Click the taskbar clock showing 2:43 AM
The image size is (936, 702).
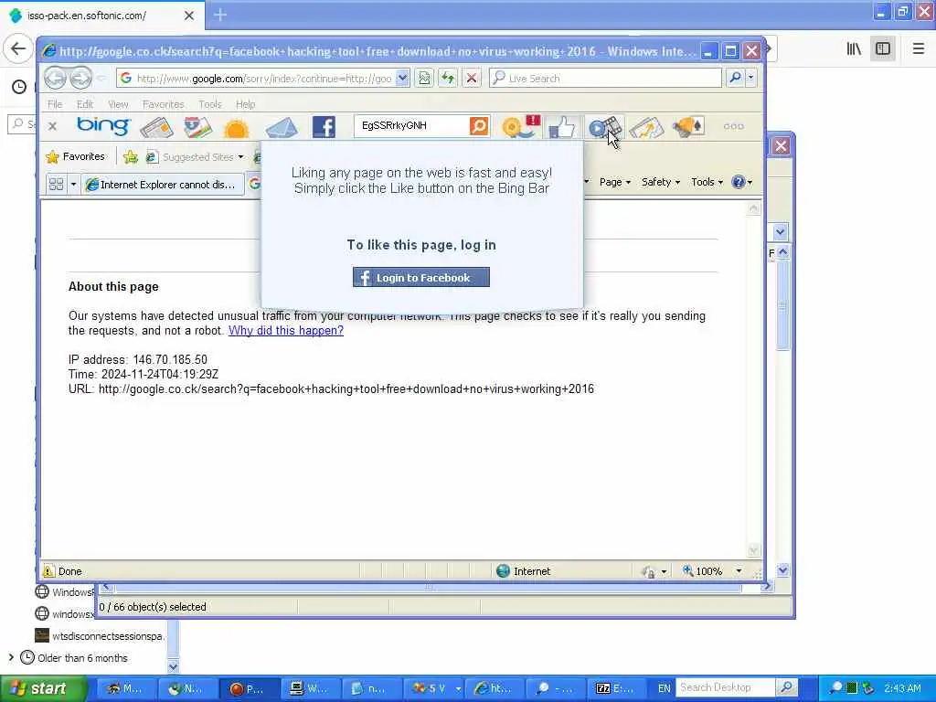tap(902, 688)
